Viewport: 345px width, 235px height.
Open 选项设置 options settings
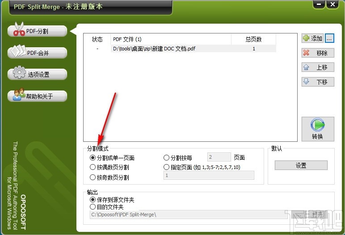37,74
